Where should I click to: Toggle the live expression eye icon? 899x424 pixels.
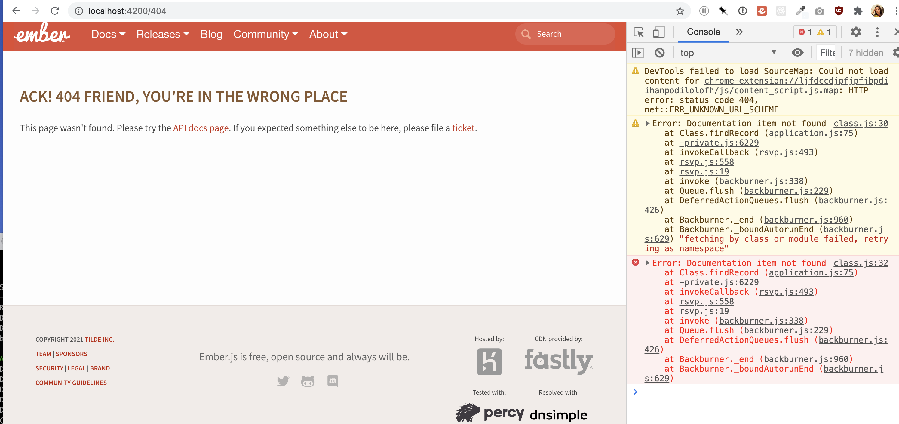click(x=797, y=53)
